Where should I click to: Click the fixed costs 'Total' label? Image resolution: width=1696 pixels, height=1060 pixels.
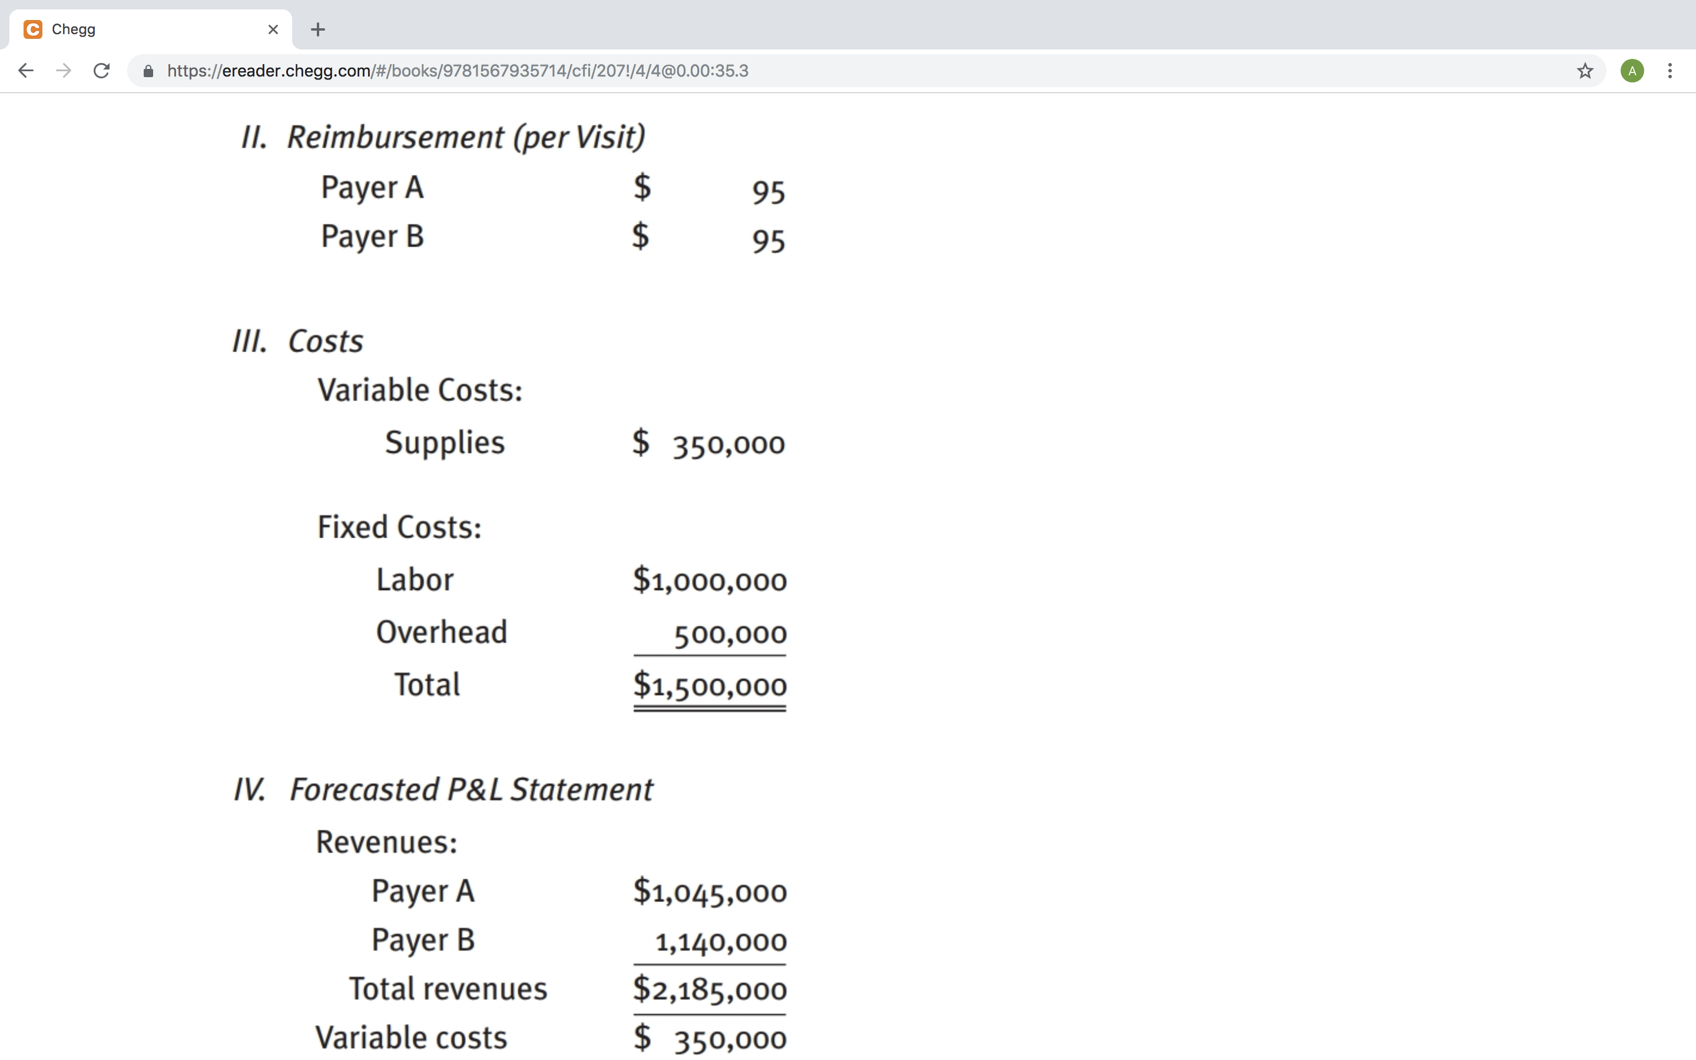(427, 685)
